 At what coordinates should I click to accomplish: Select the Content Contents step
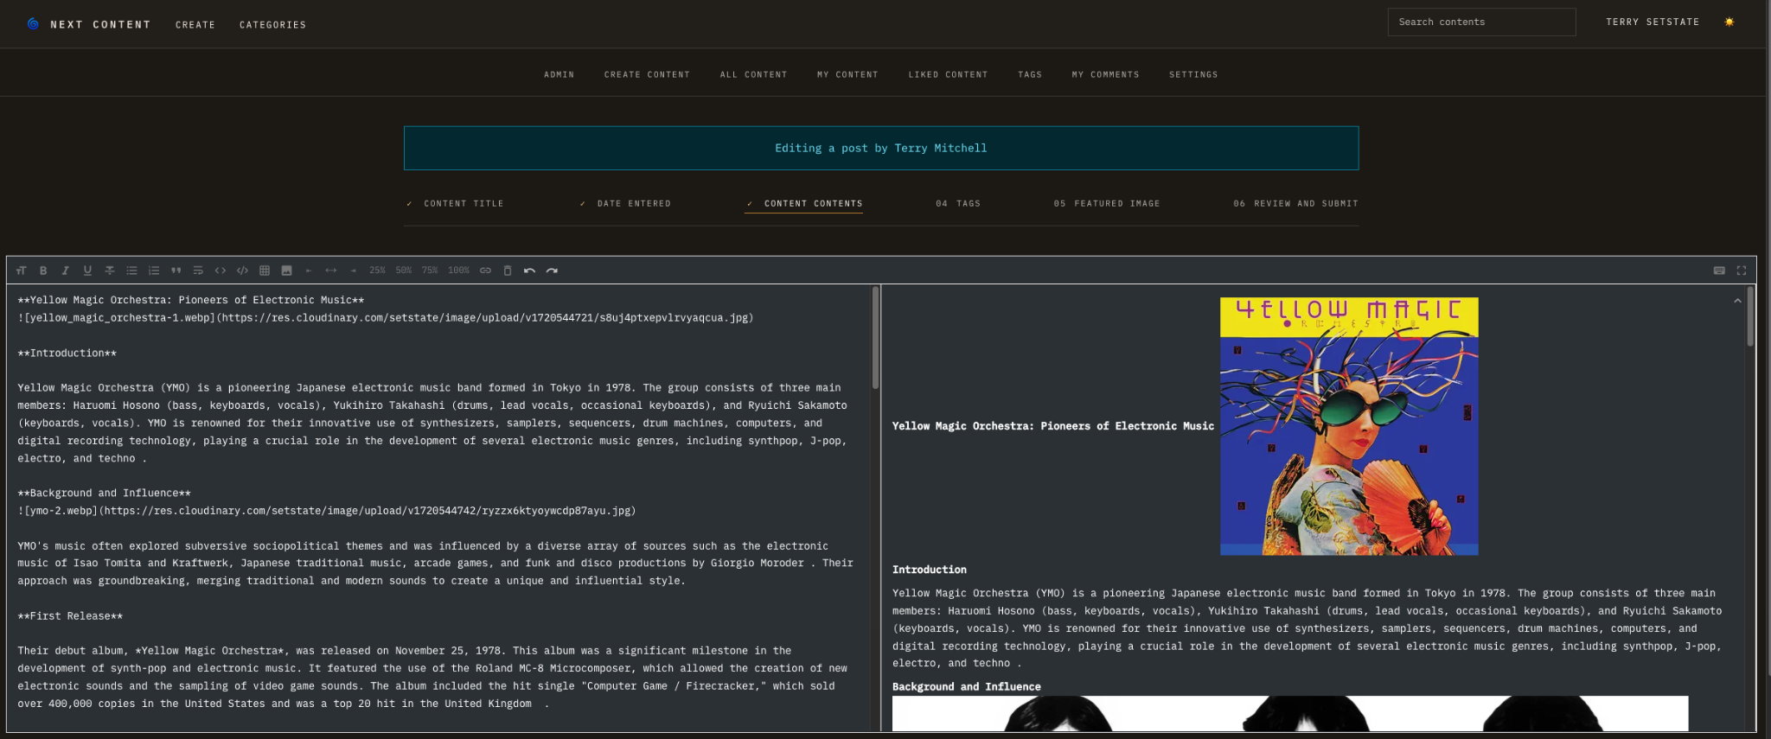click(x=804, y=204)
